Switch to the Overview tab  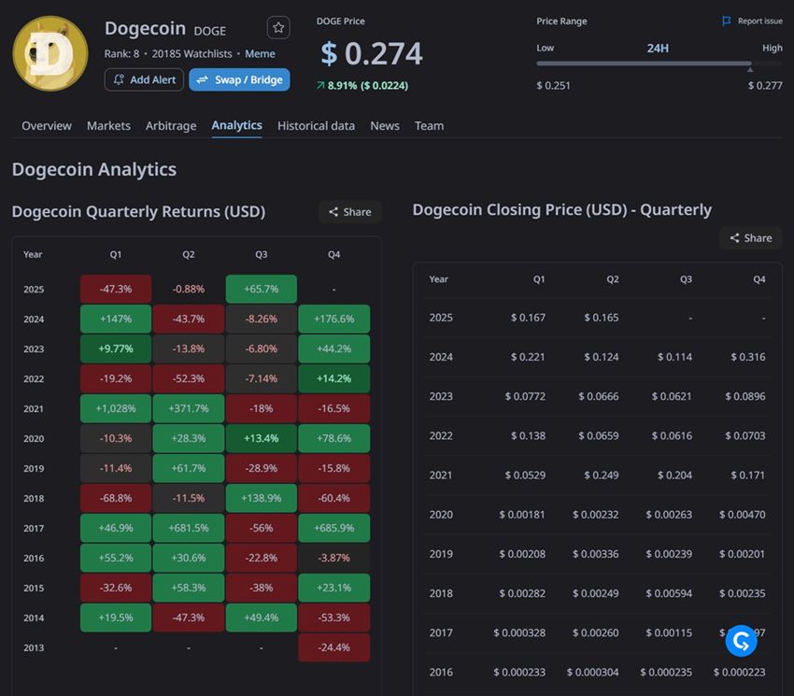click(x=47, y=125)
